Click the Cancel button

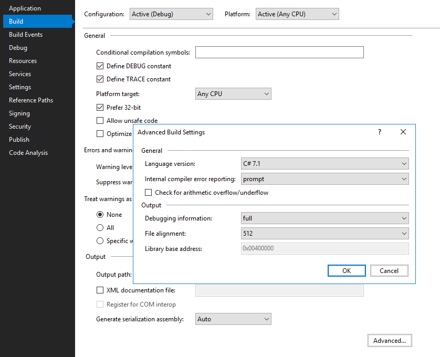coord(389,270)
